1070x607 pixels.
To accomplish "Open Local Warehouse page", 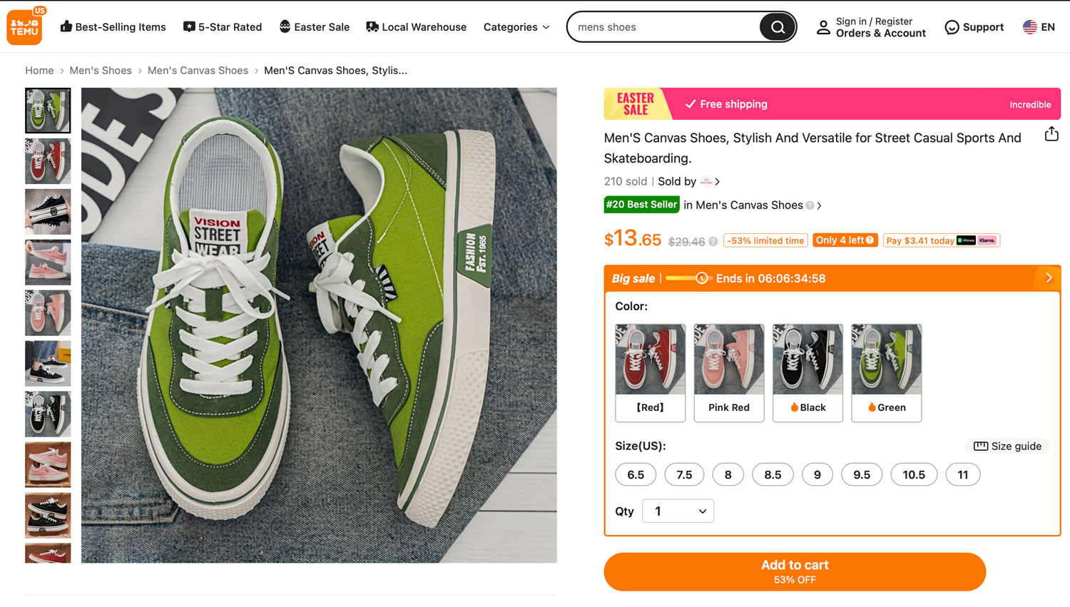I will pyautogui.click(x=417, y=27).
